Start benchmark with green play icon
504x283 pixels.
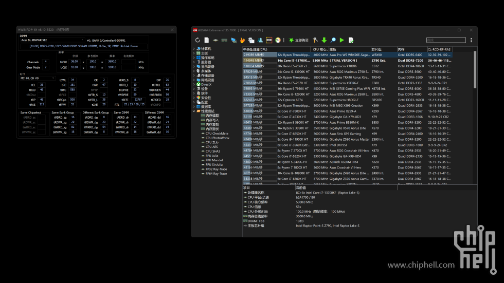[x=342, y=40]
